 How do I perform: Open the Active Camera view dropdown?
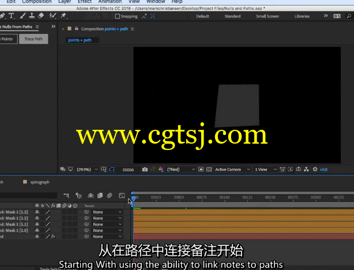pos(232,170)
